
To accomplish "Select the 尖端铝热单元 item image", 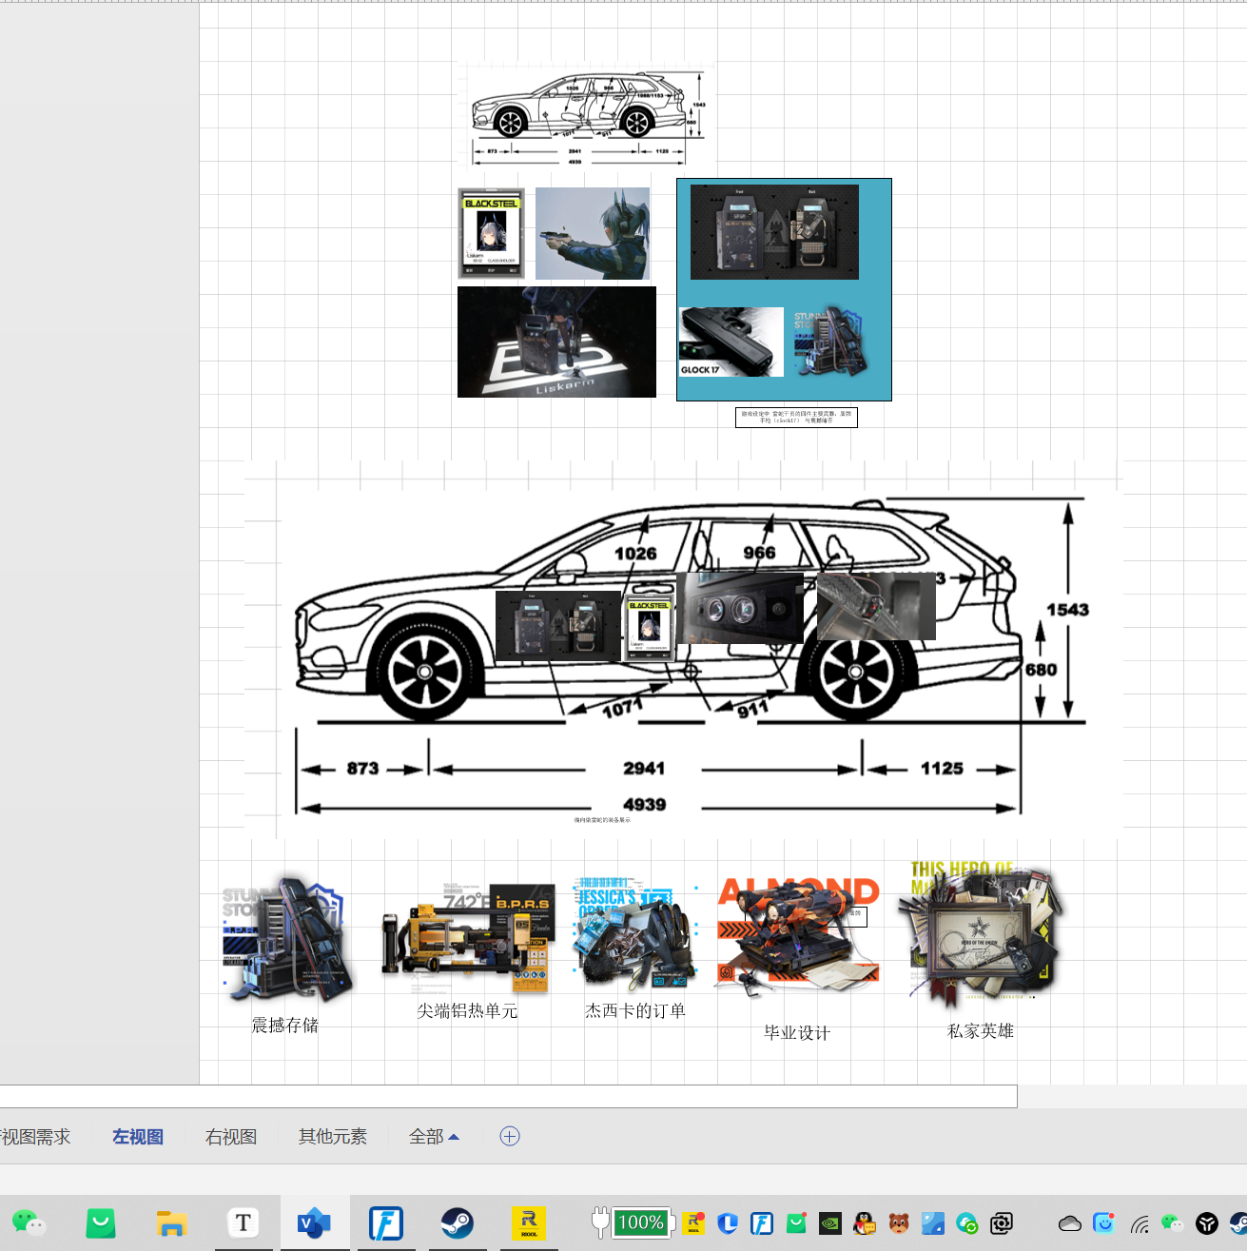I will [x=468, y=939].
